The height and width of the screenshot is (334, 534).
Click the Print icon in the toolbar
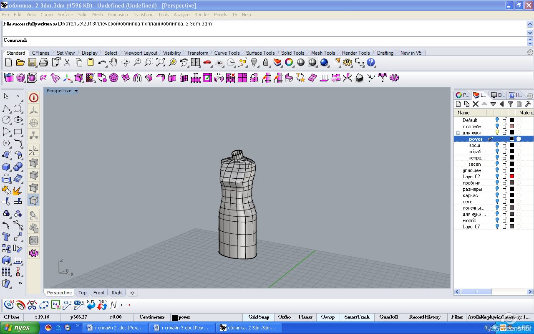coord(43,63)
